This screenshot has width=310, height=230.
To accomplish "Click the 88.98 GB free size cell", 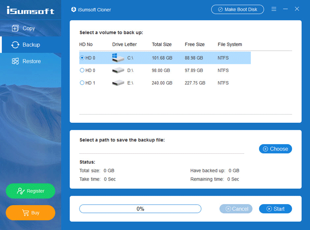I will coord(194,58).
